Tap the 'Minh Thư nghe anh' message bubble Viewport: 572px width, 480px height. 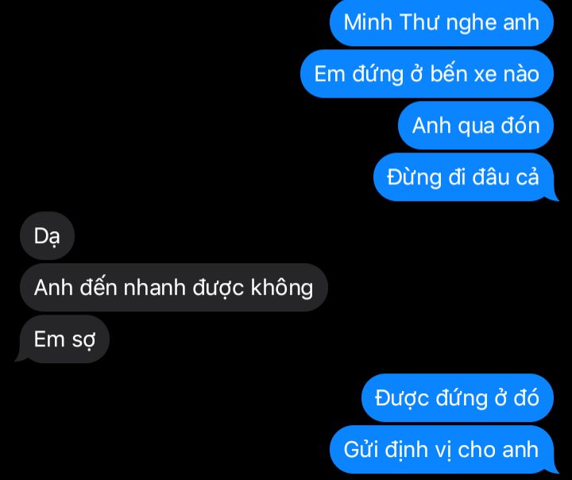[x=442, y=22]
